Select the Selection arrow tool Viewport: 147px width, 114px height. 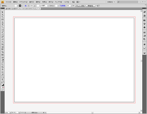point(2,12)
